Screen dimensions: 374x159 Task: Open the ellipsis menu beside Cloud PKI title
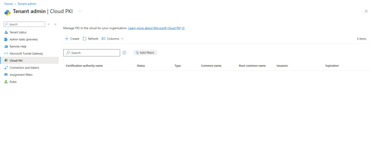pyautogui.click(x=80, y=11)
